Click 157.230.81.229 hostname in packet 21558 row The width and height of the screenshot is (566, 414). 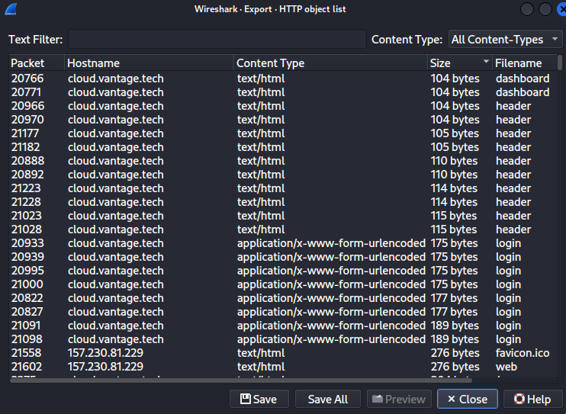[x=105, y=353]
